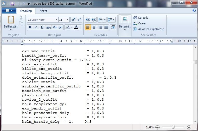This screenshot has width=198, height=131.
Task: Toggle Superscript formatting
Action: click(61, 27)
